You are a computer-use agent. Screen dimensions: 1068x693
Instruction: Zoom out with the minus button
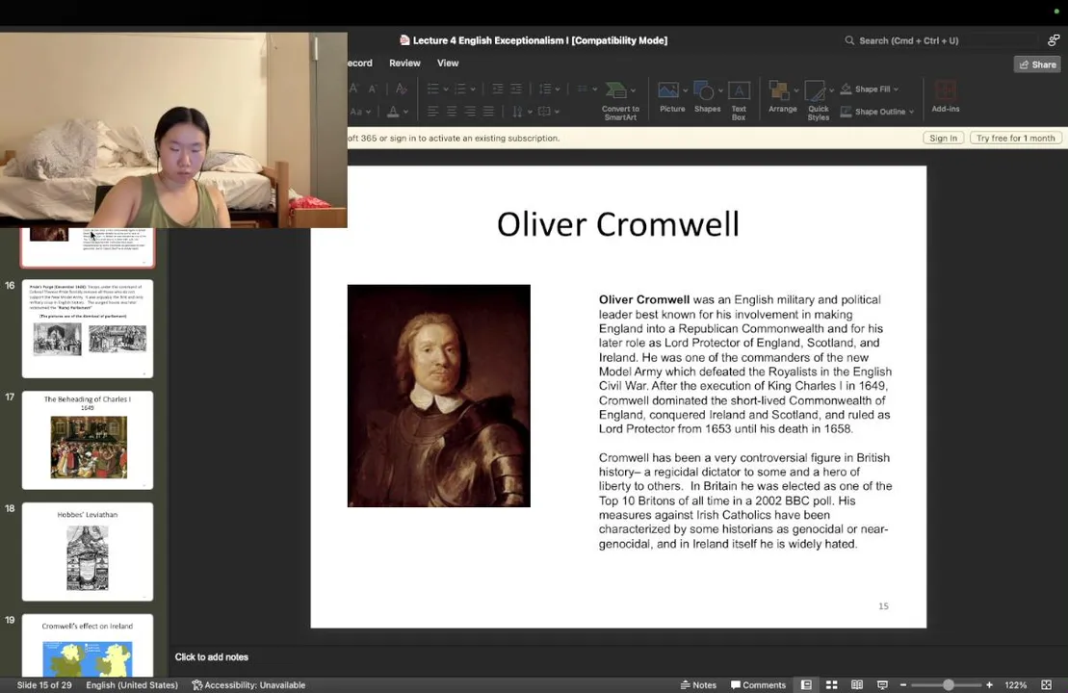tap(903, 685)
